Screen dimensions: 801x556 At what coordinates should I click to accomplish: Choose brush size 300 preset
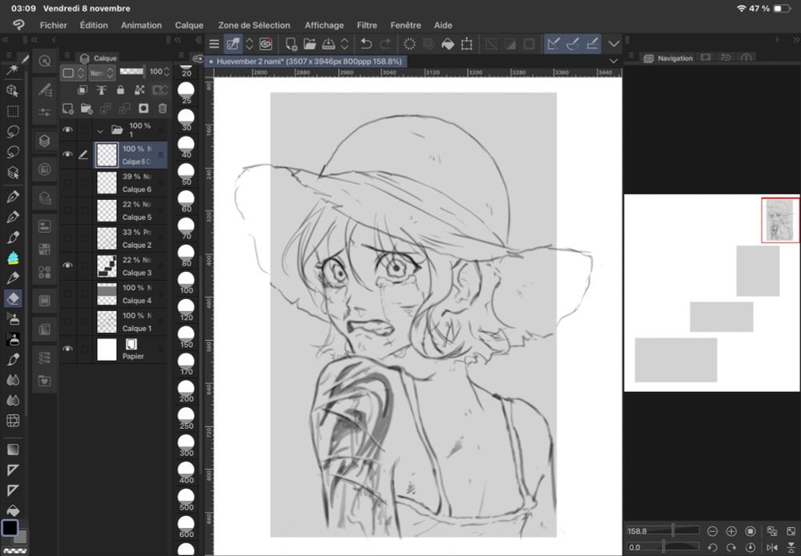186,446
